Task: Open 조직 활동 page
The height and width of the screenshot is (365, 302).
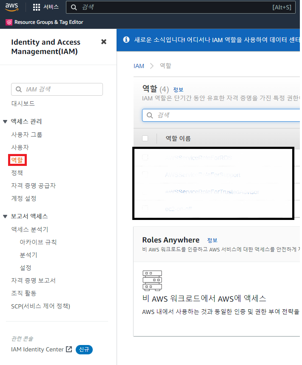Action: (x=24, y=293)
